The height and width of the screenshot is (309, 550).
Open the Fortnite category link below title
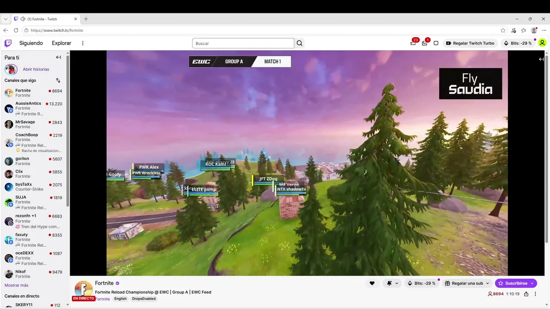coord(103,299)
